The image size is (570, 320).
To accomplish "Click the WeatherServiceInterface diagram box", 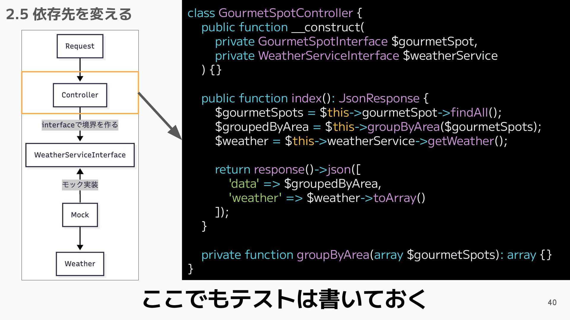I will [80, 155].
